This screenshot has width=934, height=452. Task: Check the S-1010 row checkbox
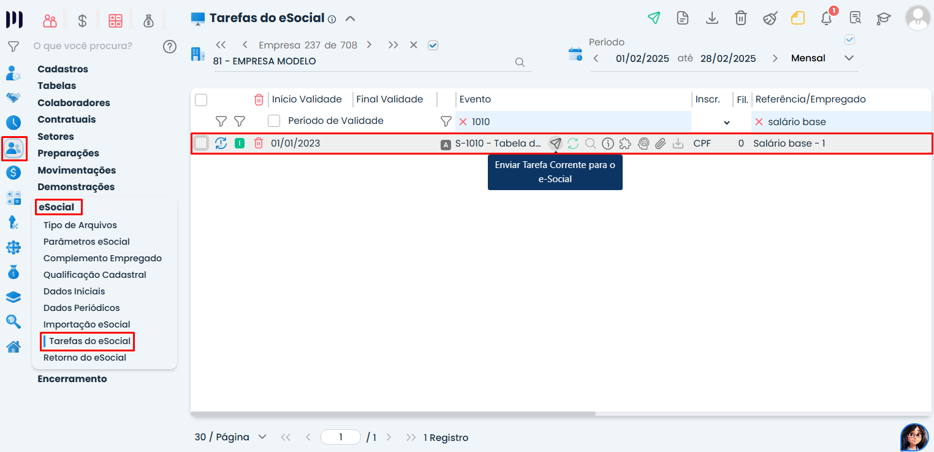point(201,143)
